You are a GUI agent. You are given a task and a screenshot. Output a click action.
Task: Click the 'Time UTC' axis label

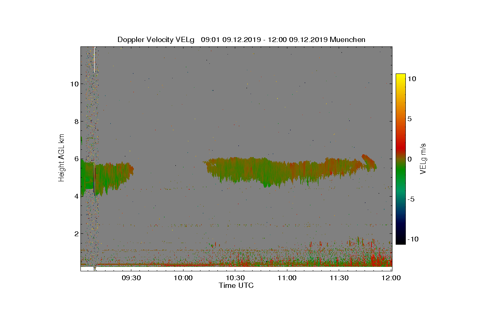[x=236, y=285]
